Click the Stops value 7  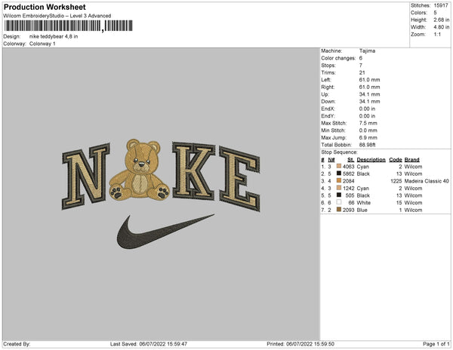[x=361, y=65]
